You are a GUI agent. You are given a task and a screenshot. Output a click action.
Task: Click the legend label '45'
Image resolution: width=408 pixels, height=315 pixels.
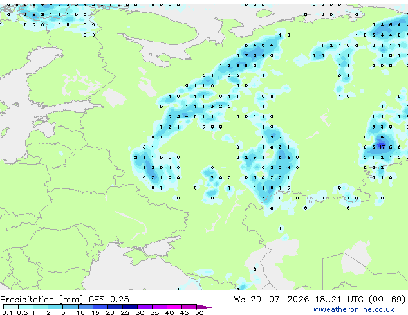tap(184, 312)
